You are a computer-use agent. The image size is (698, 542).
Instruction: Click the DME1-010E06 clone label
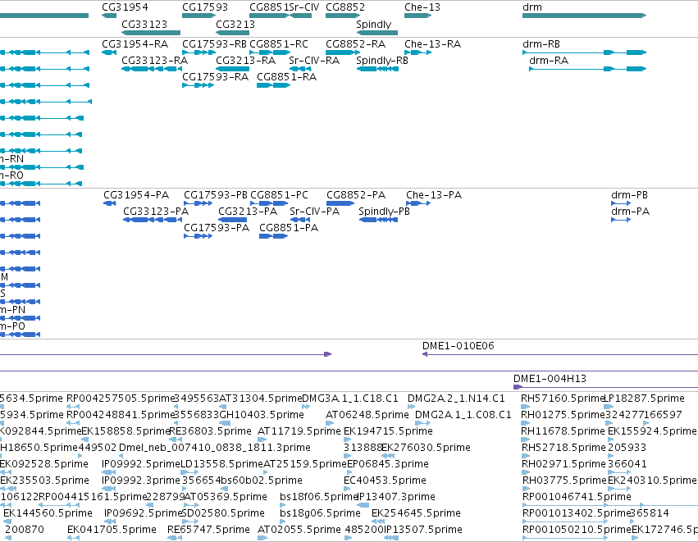(x=458, y=346)
